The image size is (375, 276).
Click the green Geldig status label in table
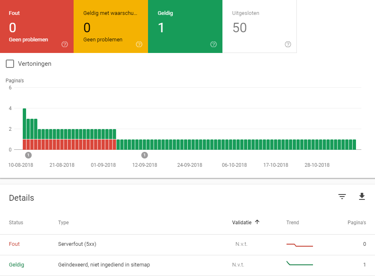click(17, 264)
